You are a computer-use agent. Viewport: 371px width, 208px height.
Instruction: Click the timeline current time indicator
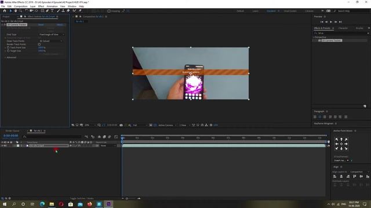point(122,138)
